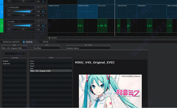Select the Amy voice

[51, 61]
